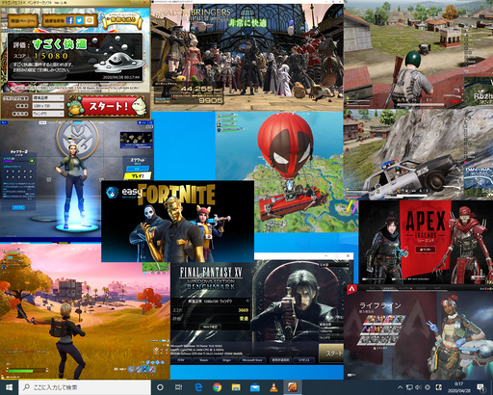
Task: Click the red Dragon Quest start button
Action: point(107,106)
